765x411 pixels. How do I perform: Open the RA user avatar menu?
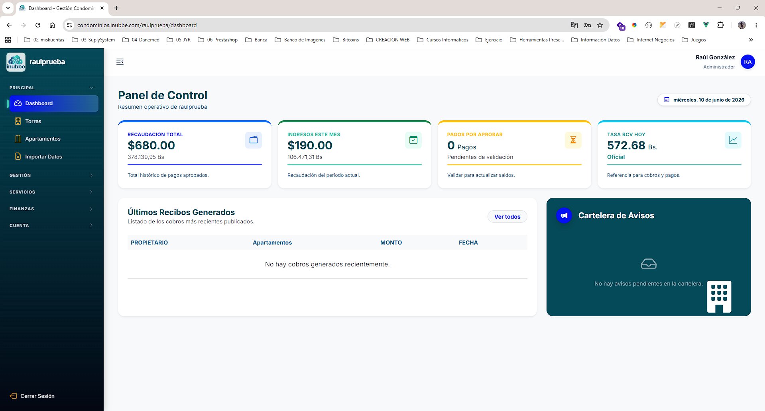click(748, 62)
